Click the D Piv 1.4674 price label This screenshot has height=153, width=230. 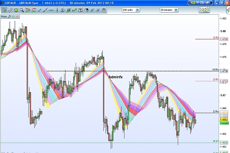click(224, 112)
